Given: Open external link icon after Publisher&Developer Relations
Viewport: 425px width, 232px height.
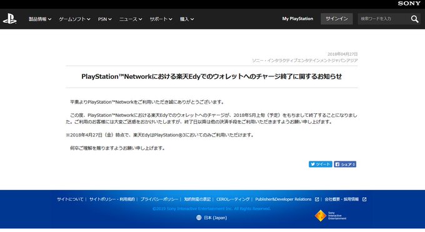Looking at the screenshot, I should coord(317,199).
